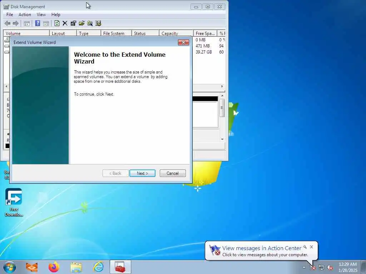Image resolution: width=366 pixels, height=274 pixels.
Task: Launch Internet Explorer from the taskbar
Action: [98, 267]
